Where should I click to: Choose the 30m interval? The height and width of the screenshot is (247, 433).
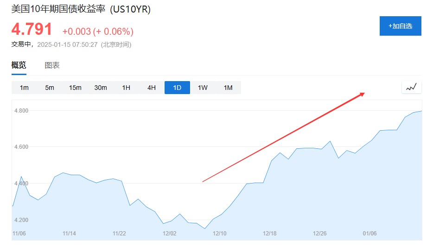[101, 88]
